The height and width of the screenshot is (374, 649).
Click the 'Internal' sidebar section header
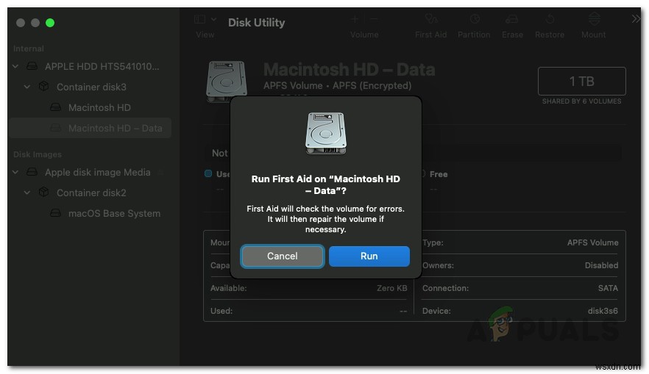[x=29, y=48]
